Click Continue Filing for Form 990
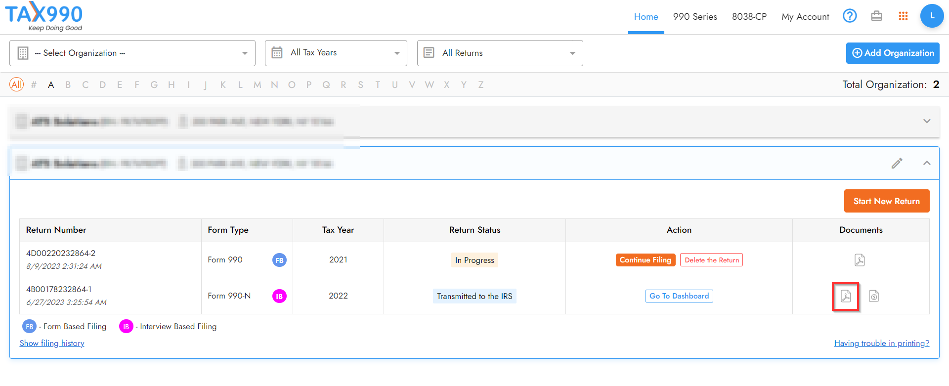Viewport: 949px width, 386px height. click(x=645, y=260)
